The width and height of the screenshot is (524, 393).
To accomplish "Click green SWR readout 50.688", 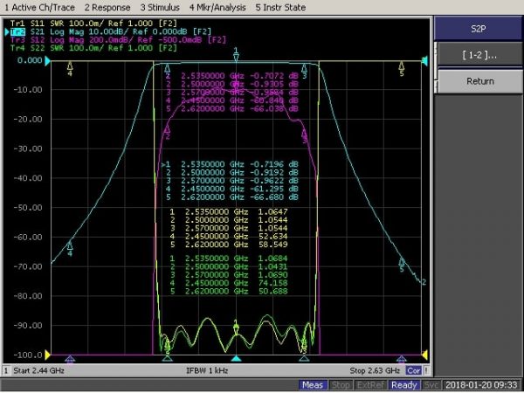I will click(x=272, y=292).
